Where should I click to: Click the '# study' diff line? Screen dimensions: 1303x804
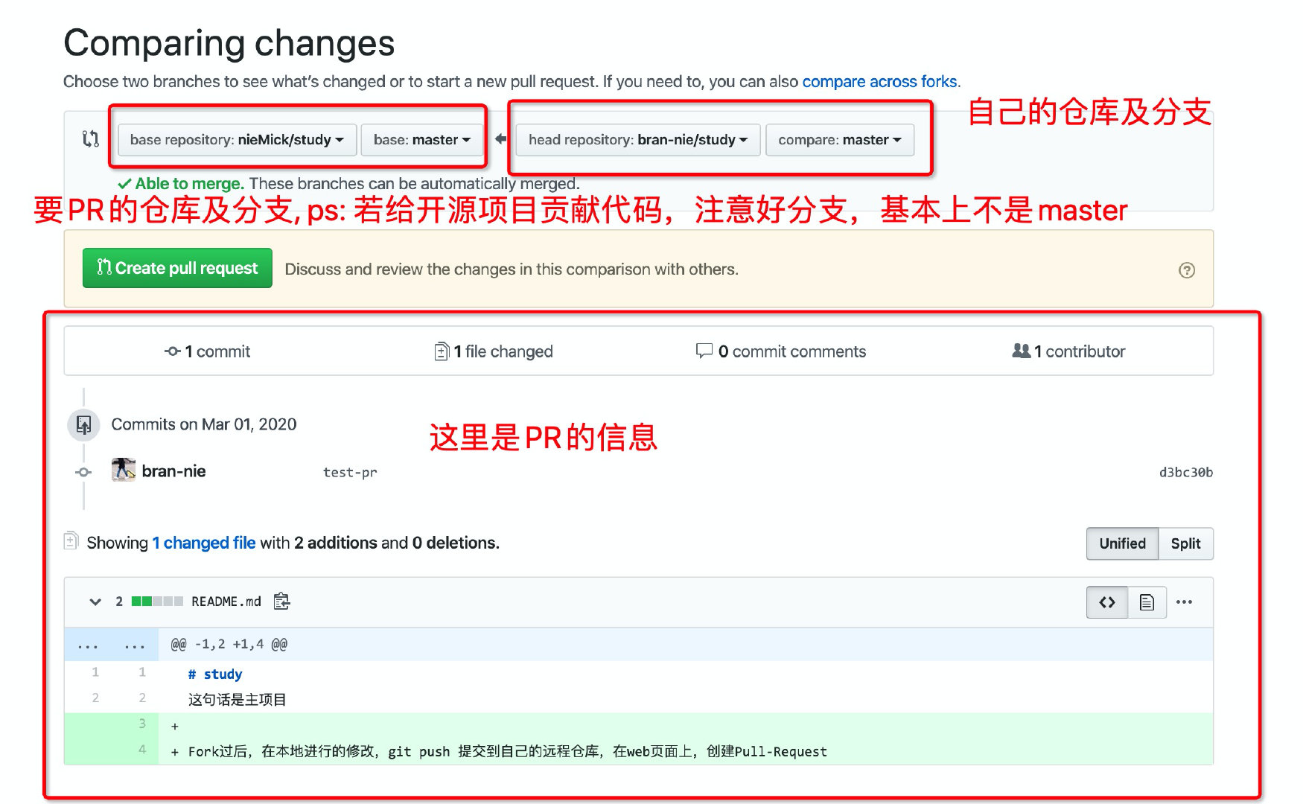click(x=639, y=674)
